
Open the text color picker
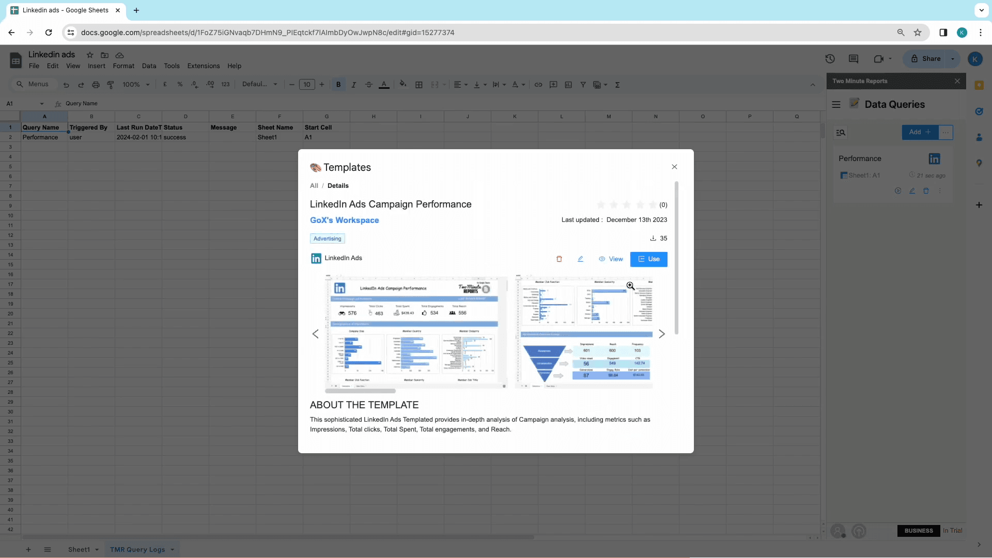pos(384,85)
